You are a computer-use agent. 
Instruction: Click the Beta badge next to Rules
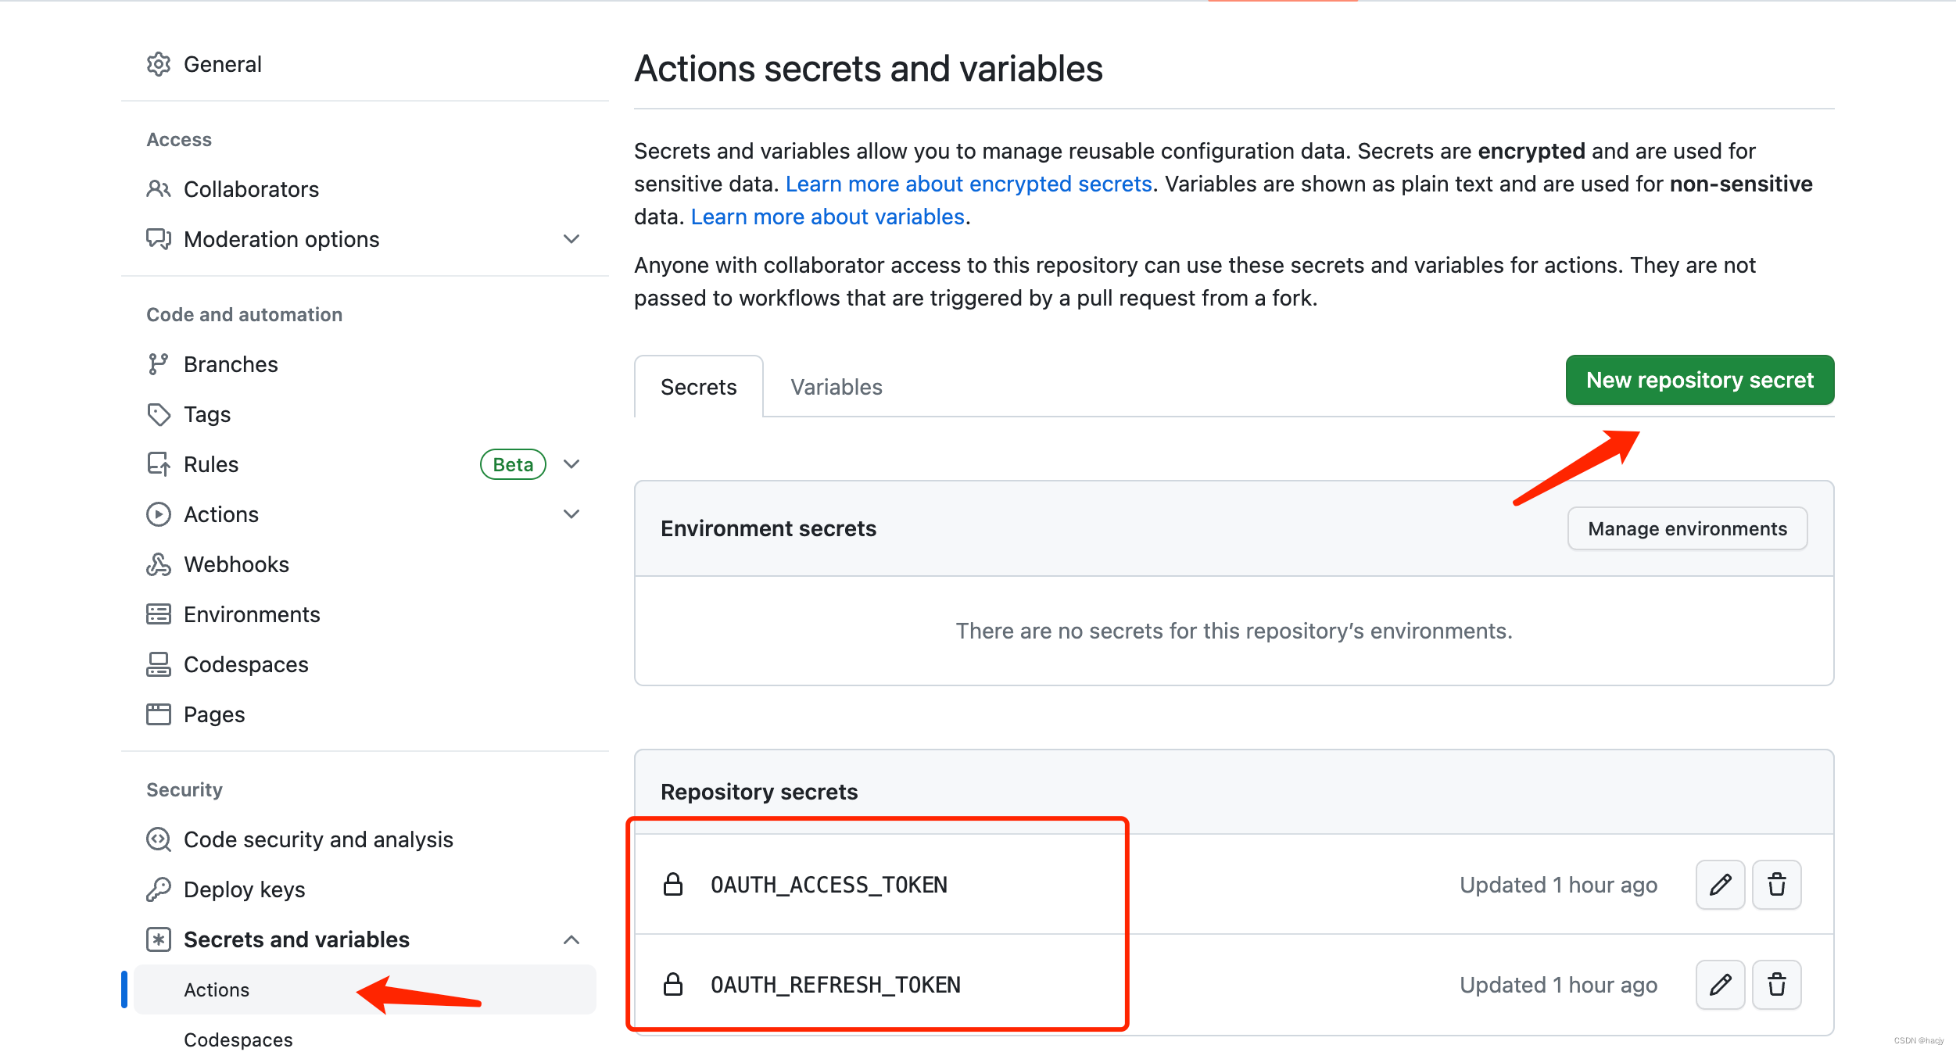pos(513,464)
